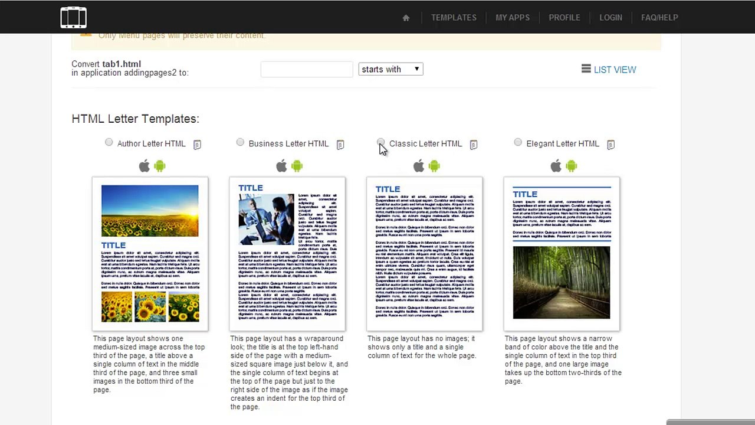The width and height of the screenshot is (755, 425).
Task: Click the list view lines icon
Action: click(x=586, y=69)
